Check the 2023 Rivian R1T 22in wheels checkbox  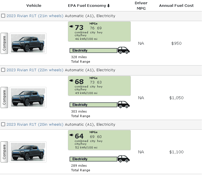(x=3, y=70)
